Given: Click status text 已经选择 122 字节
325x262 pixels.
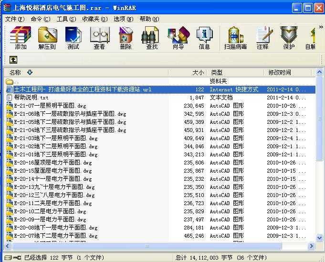Looking at the screenshot, I should point(48,258).
